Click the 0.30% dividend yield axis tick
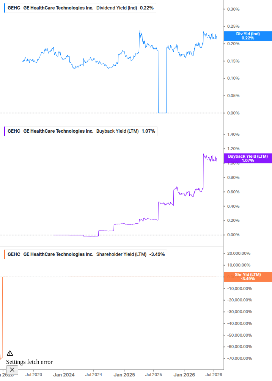Screen dimensions: 272x381 click(233, 9)
